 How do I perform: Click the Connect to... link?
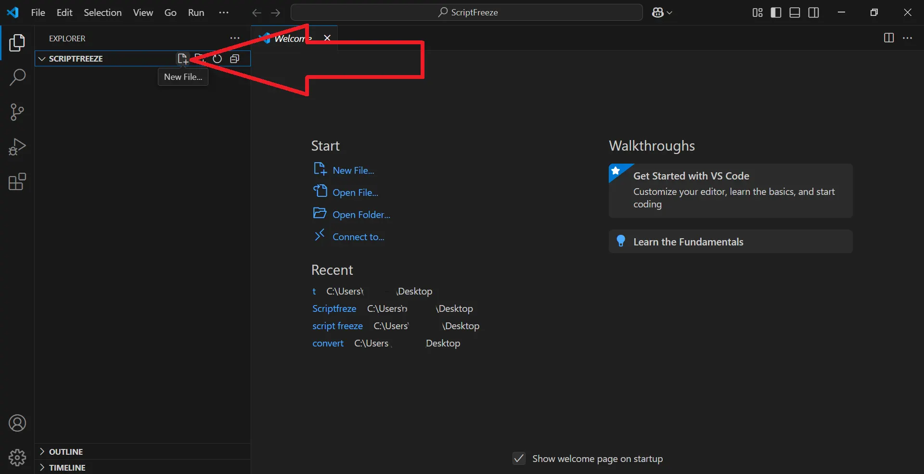359,237
